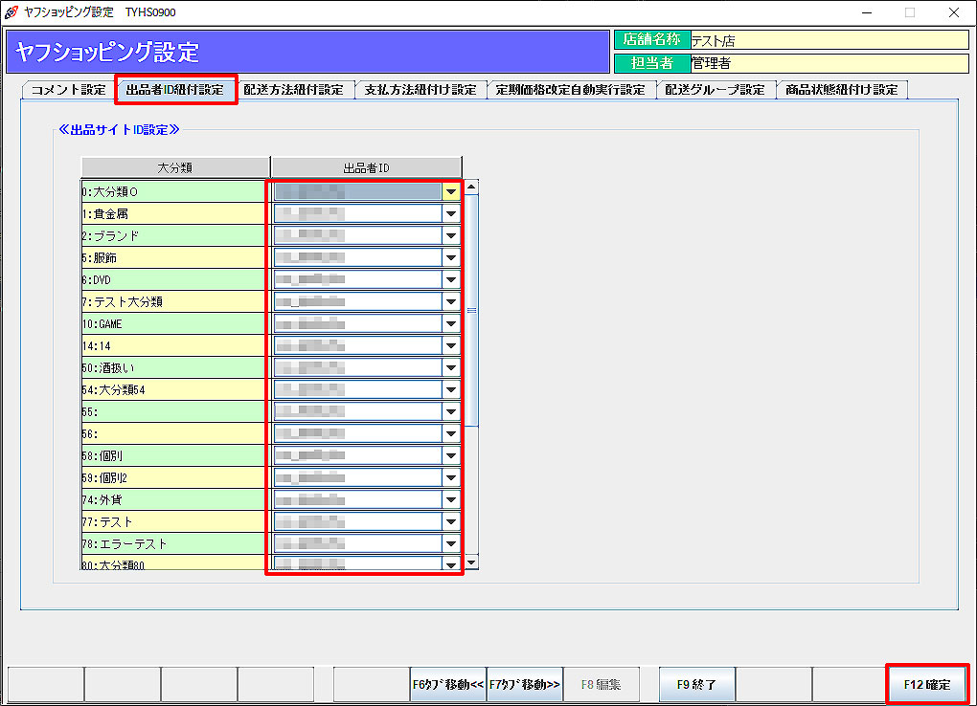977x706 pixels.
Task: Click the app icon in the title bar
Action: pyautogui.click(x=11, y=12)
